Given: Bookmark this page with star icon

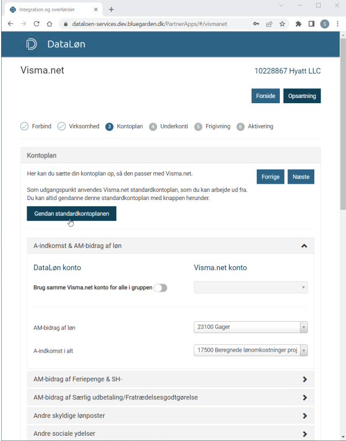Looking at the screenshot, I should pyautogui.click(x=282, y=24).
